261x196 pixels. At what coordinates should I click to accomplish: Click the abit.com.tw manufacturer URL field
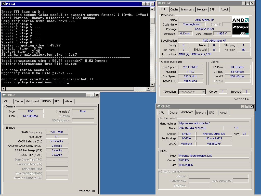[214, 123]
